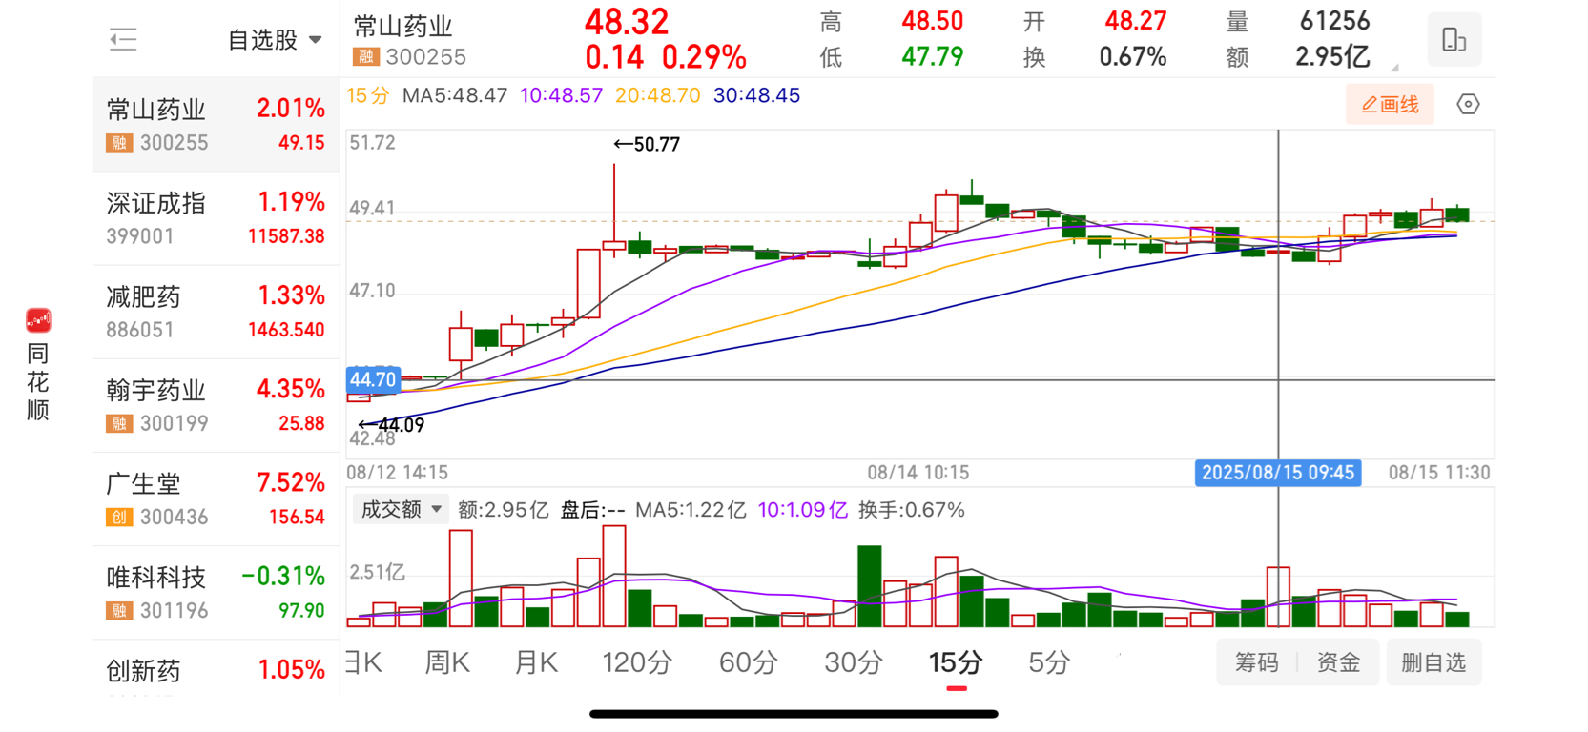The height and width of the screenshot is (732, 1588).
Task: Click the 08/15 11:30 time axis label
Action: (x=1438, y=473)
